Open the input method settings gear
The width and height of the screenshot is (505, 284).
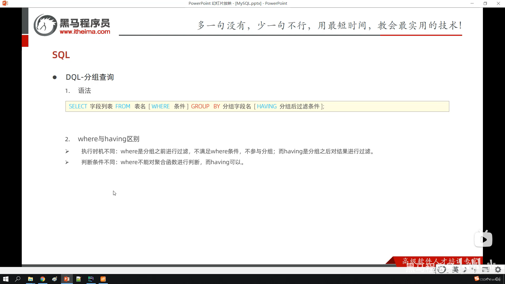(498, 270)
